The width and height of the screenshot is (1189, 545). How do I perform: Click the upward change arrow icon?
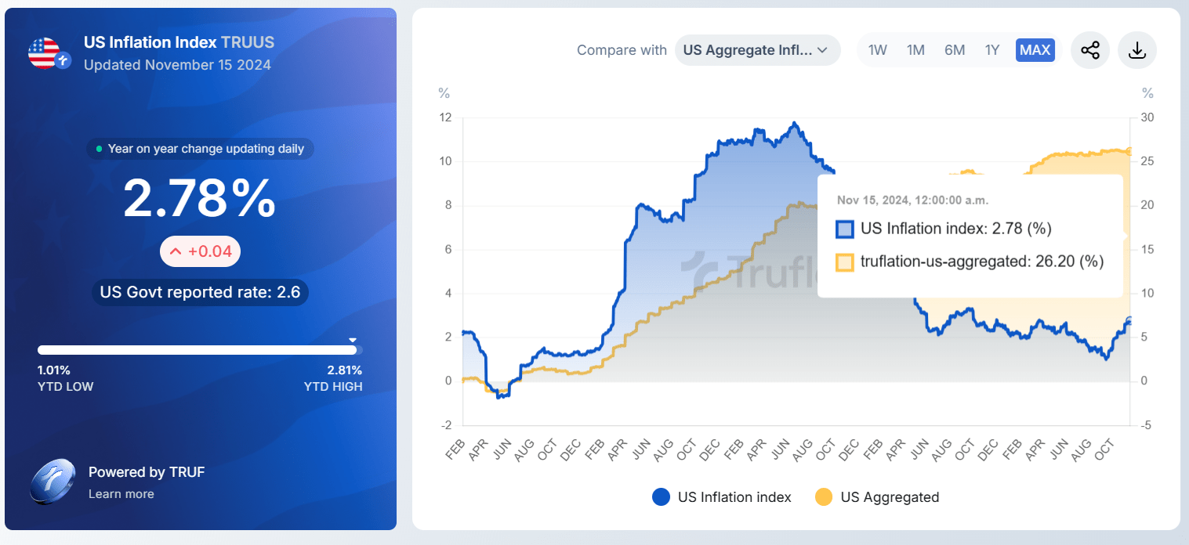(176, 251)
